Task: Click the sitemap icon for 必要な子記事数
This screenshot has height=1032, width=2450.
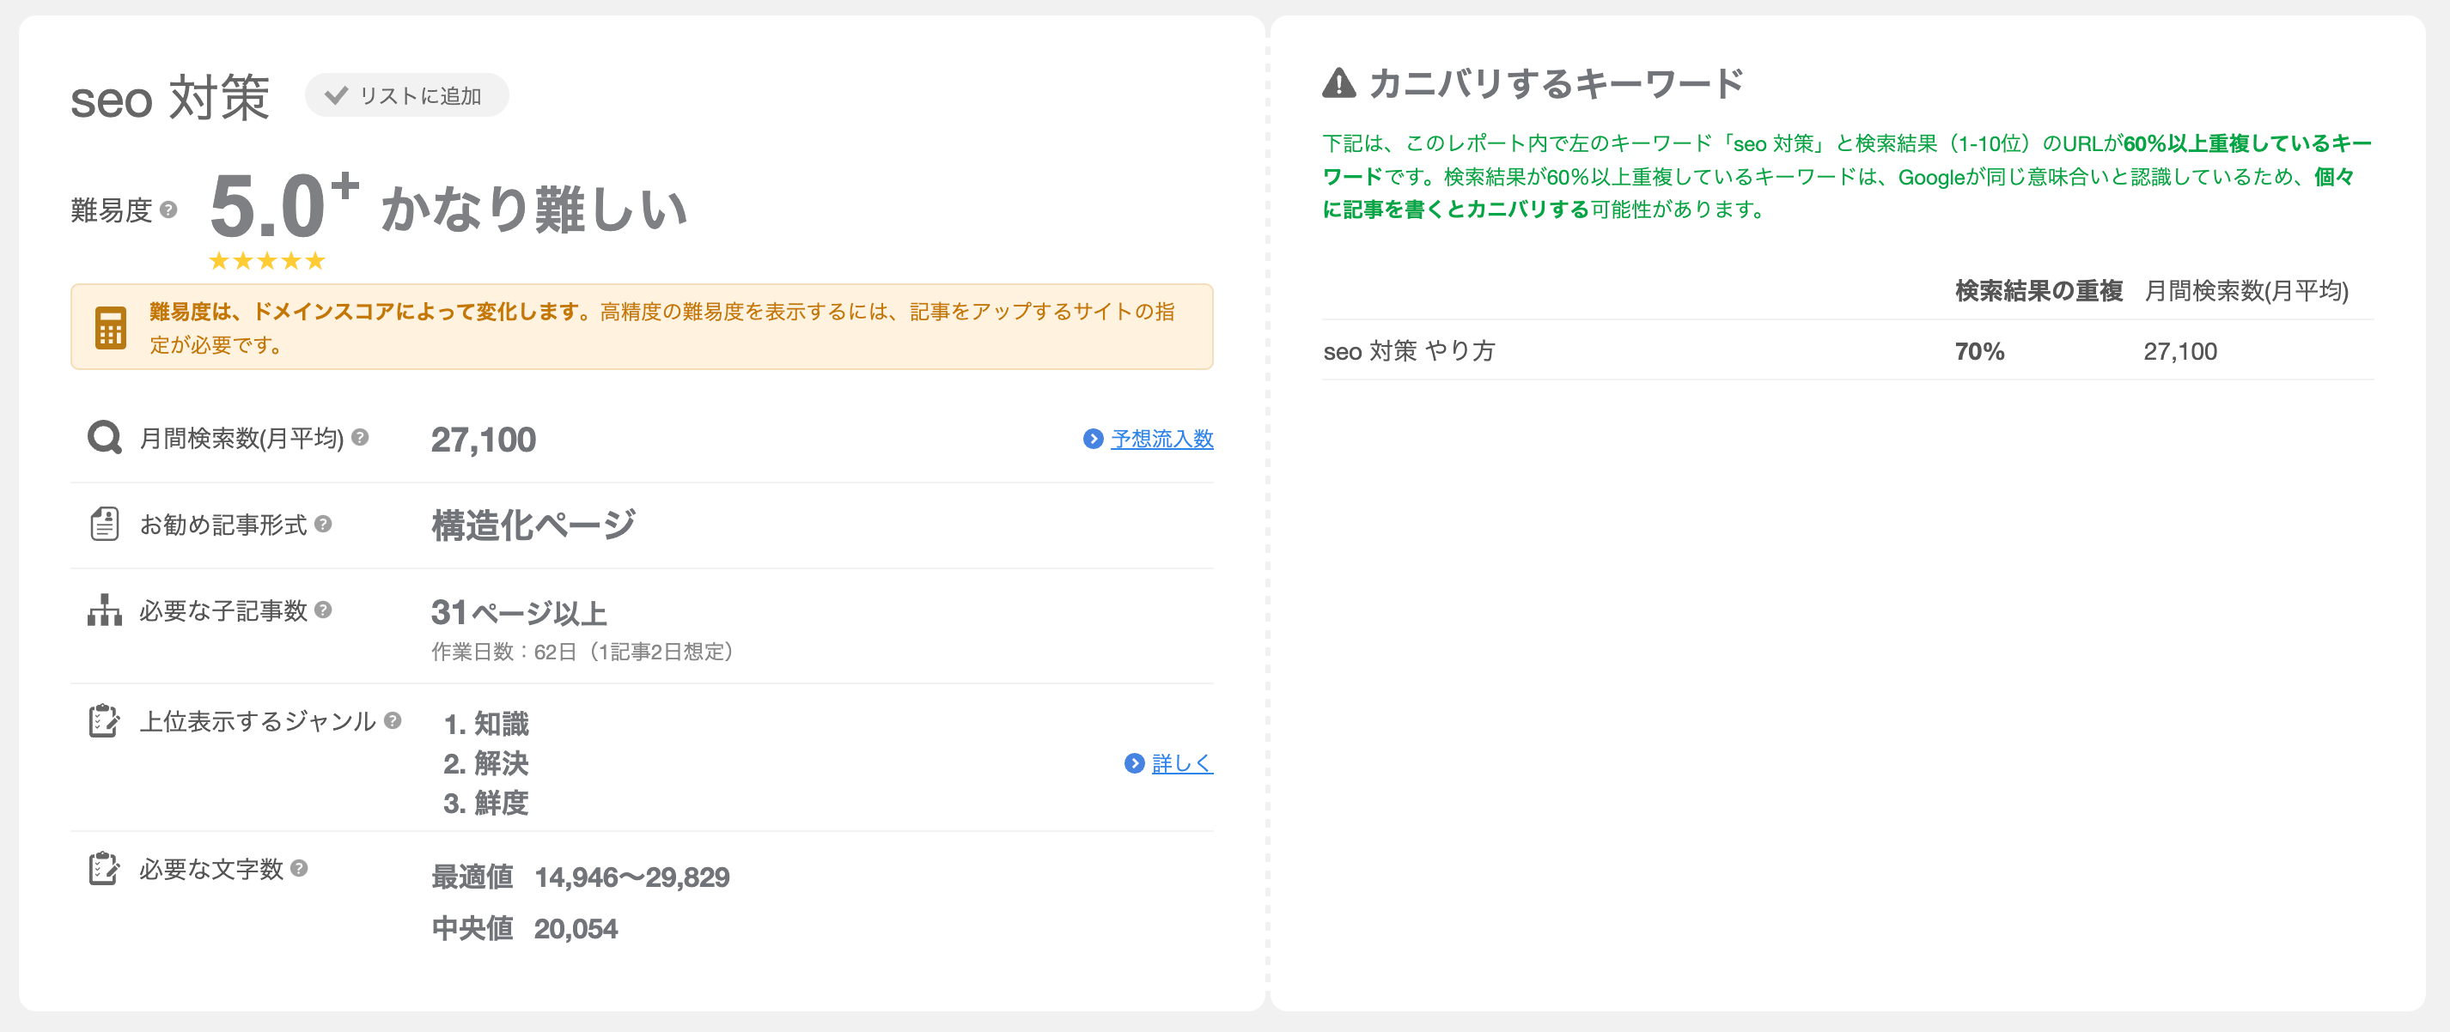Action: (105, 610)
